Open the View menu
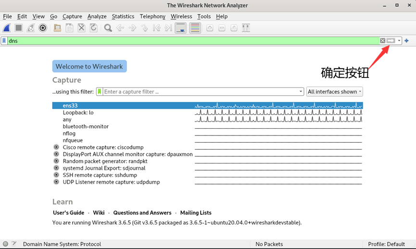 coord(38,16)
